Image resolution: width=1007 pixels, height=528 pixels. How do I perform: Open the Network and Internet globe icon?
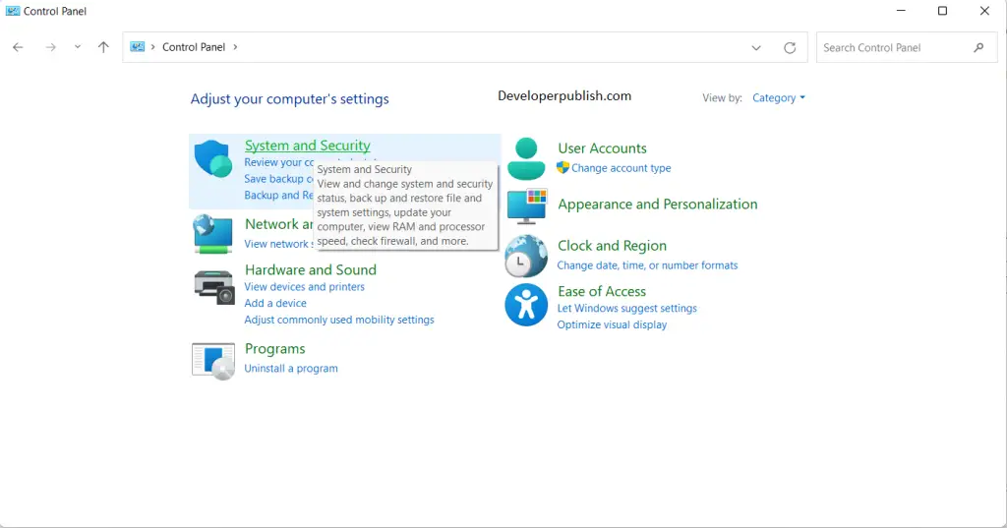(212, 234)
